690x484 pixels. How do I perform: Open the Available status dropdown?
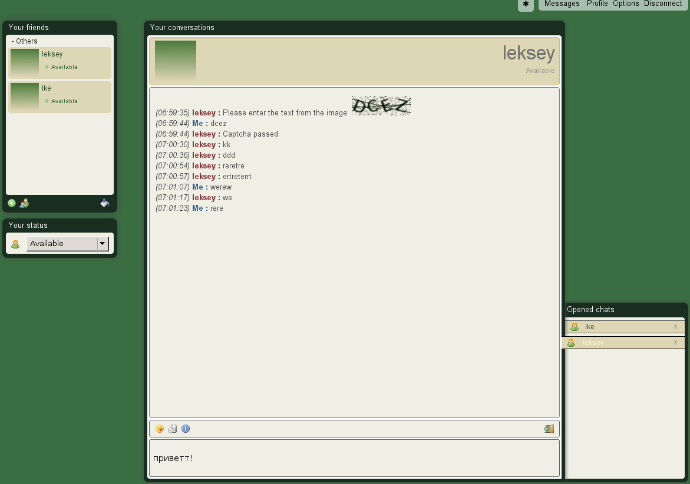[x=67, y=244]
